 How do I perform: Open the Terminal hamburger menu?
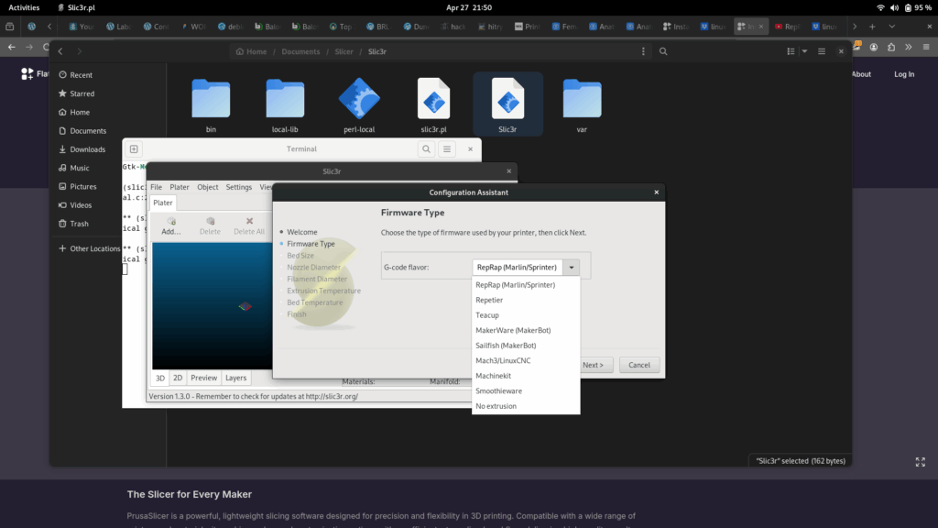447,149
